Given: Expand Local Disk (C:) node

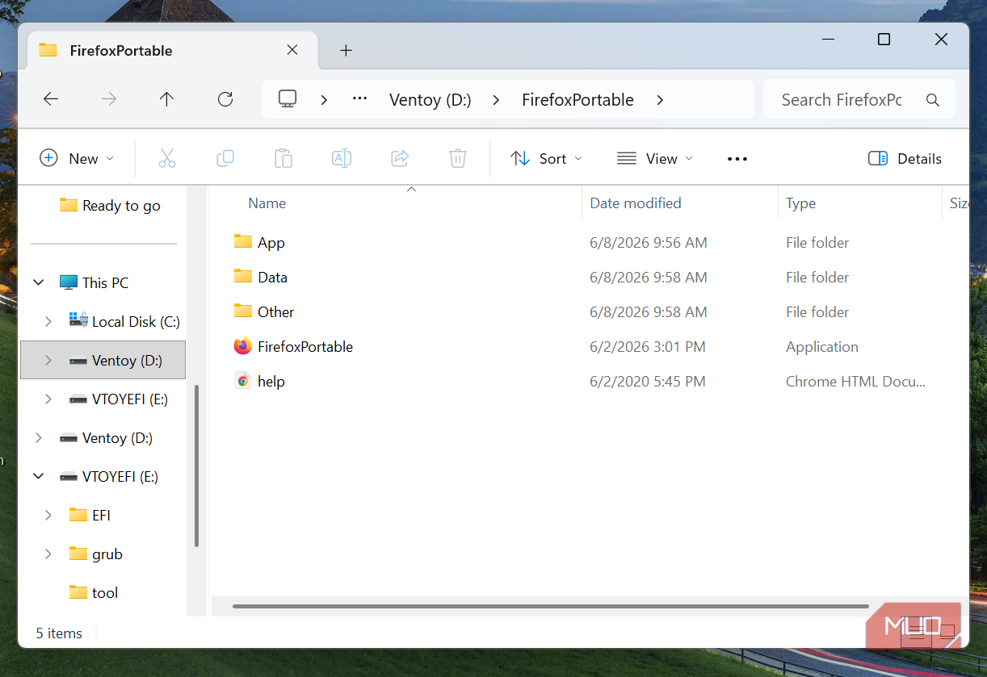Looking at the screenshot, I should coord(48,321).
